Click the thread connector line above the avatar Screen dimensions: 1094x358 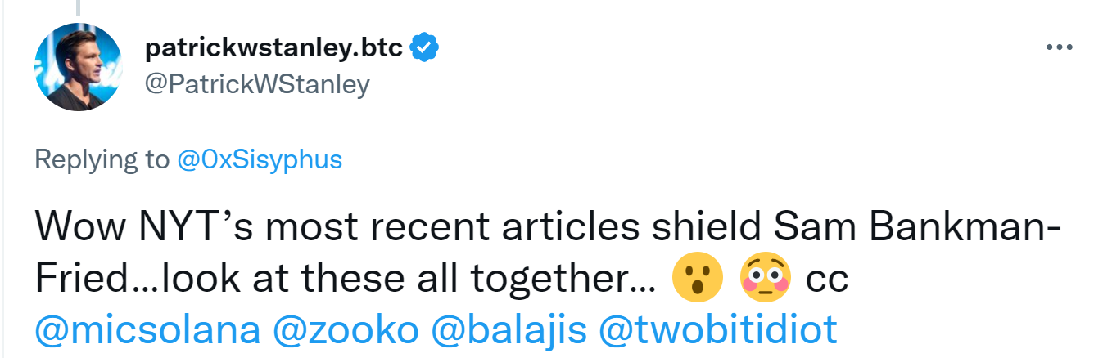coord(79,8)
